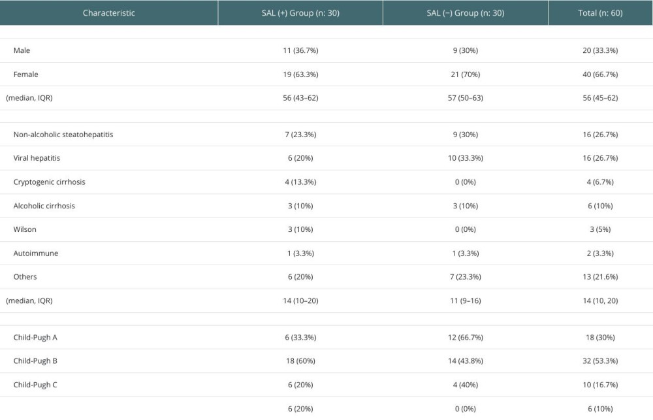Click the Characteristic column header
Viewport: 653px width, 420px height.
108,13
